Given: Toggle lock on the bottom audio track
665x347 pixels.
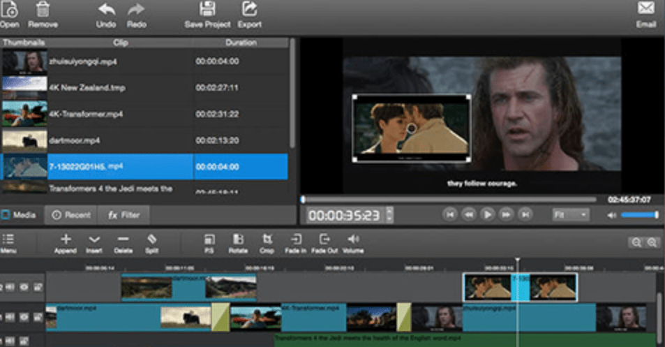Looking at the screenshot, I should pos(24,340).
